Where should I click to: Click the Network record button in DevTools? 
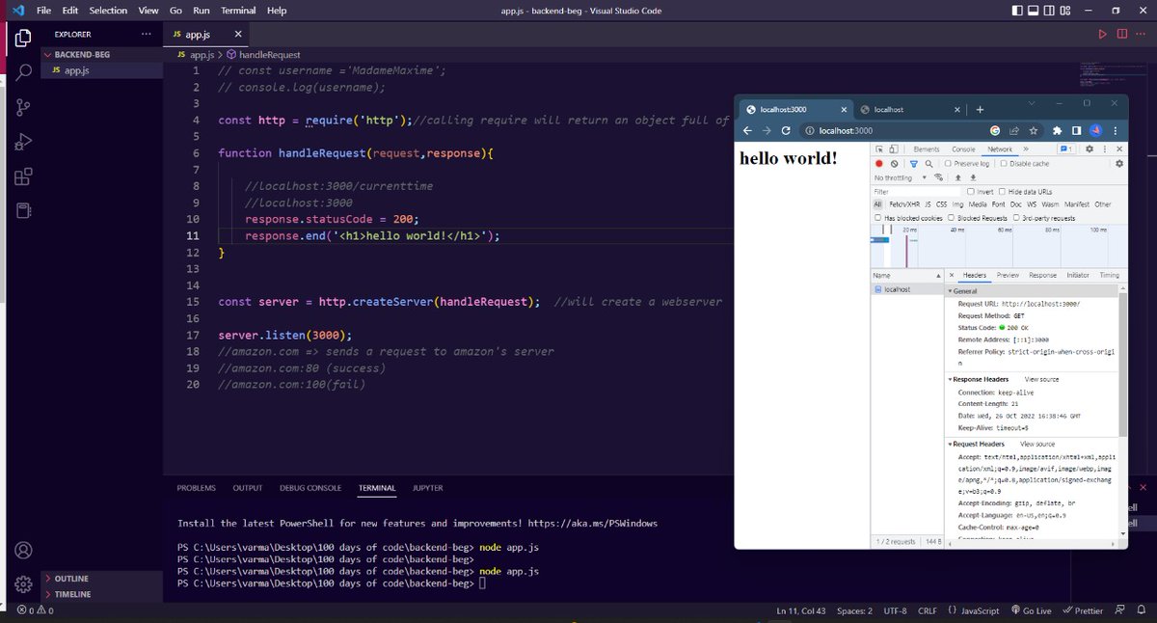(x=878, y=163)
